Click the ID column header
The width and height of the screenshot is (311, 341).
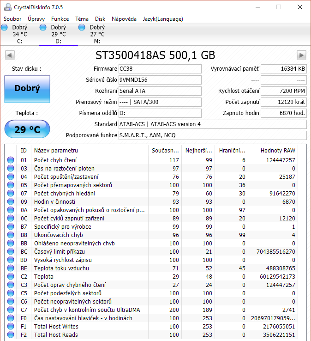[24, 150]
